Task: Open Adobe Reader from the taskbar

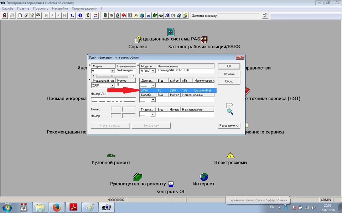Action: pyautogui.click(x=73, y=207)
